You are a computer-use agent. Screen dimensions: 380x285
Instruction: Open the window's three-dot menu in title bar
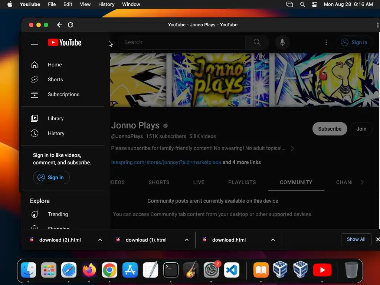click(x=377, y=25)
